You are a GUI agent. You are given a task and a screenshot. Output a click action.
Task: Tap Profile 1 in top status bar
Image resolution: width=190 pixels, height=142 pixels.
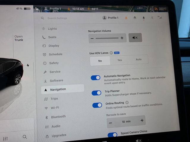tap(53, 9)
